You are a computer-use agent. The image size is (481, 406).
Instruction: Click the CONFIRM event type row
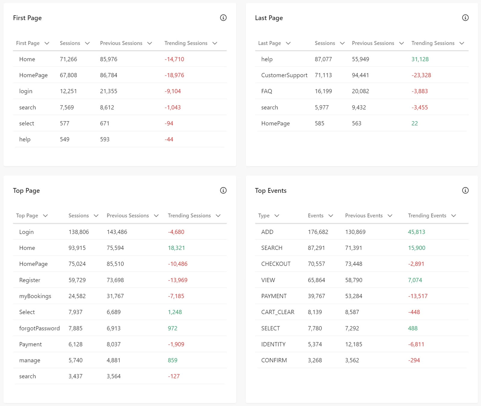pyautogui.click(x=362, y=360)
